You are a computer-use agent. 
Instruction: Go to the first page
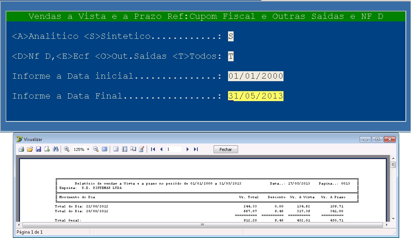click(153, 149)
